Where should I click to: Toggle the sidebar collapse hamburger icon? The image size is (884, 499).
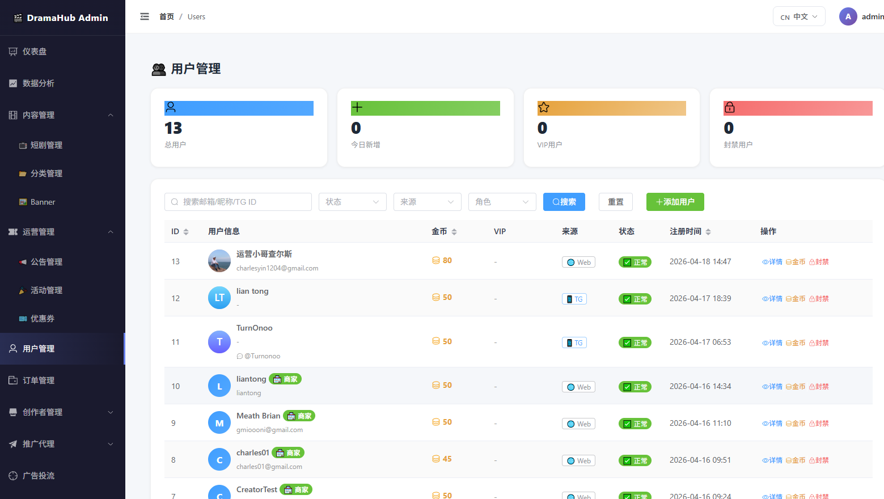[x=145, y=16]
